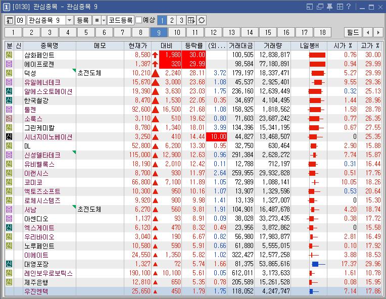
Task: Click the 증 badge next to 툴젠
Action: point(9,109)
